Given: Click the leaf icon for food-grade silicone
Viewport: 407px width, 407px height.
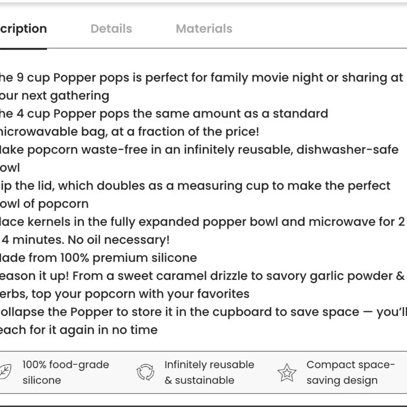Looking at the screenshot, I should coord(5,372).
